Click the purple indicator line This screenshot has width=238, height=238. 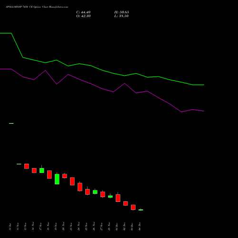point(102,89)
